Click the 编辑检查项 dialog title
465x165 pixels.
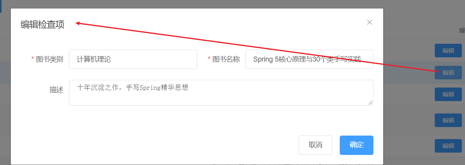pyautogui.click(x=42, y=25)
